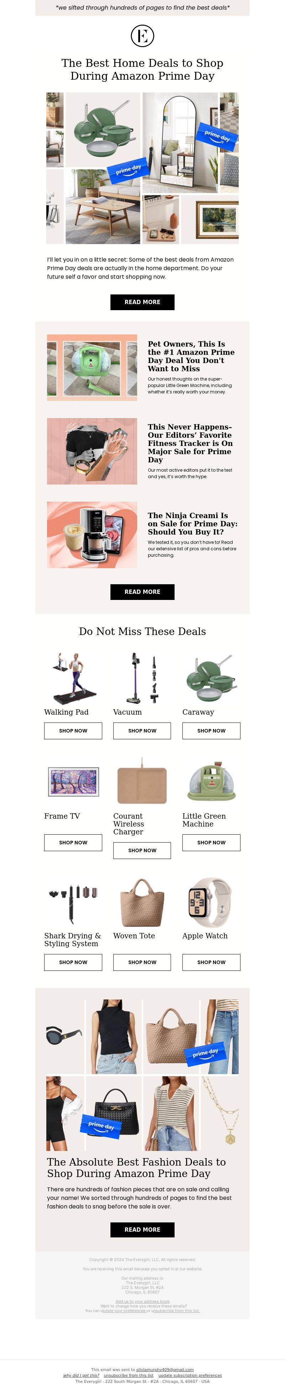Click Shop Now under Vacuum
The width and height of the screenshot is (285, 1400).
point(142,730)
